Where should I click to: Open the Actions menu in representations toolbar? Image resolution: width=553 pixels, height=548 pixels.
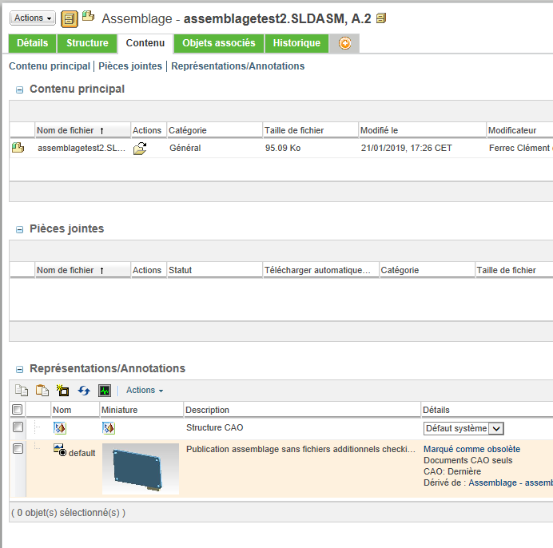[145, 390]
